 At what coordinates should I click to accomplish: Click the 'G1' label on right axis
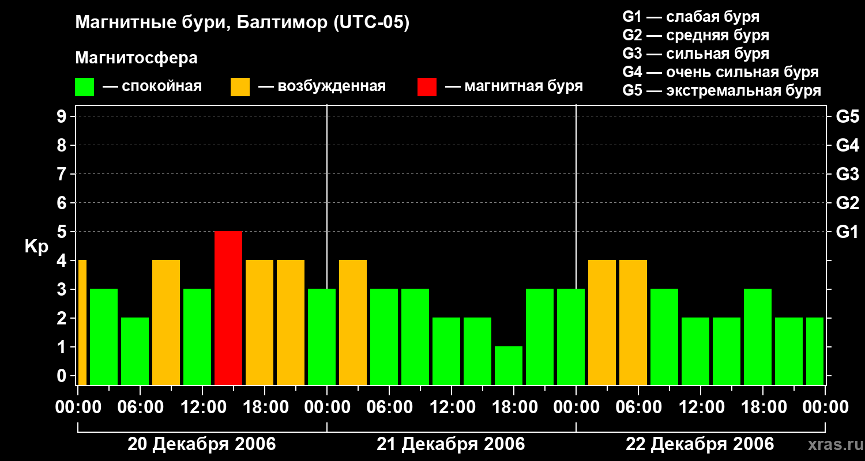(847, 232)
